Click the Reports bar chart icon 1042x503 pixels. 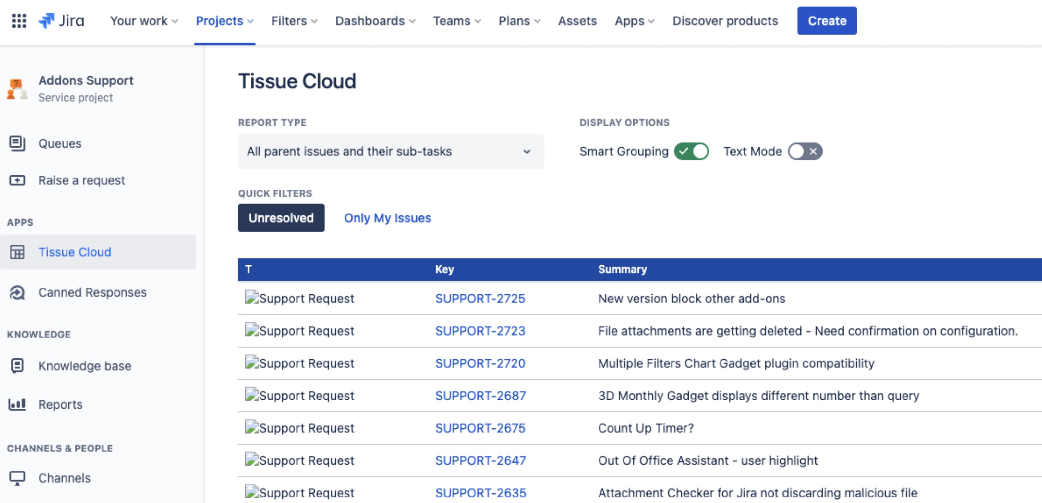pyautogui.click(x=18, y=404)
